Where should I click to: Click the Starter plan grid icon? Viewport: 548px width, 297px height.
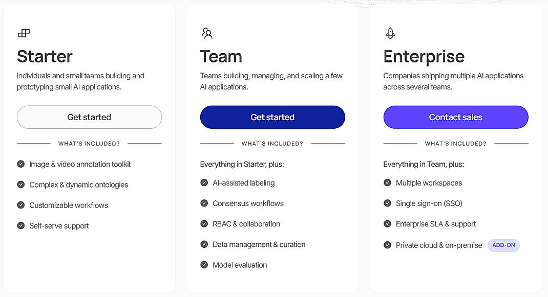click(24, 32)
